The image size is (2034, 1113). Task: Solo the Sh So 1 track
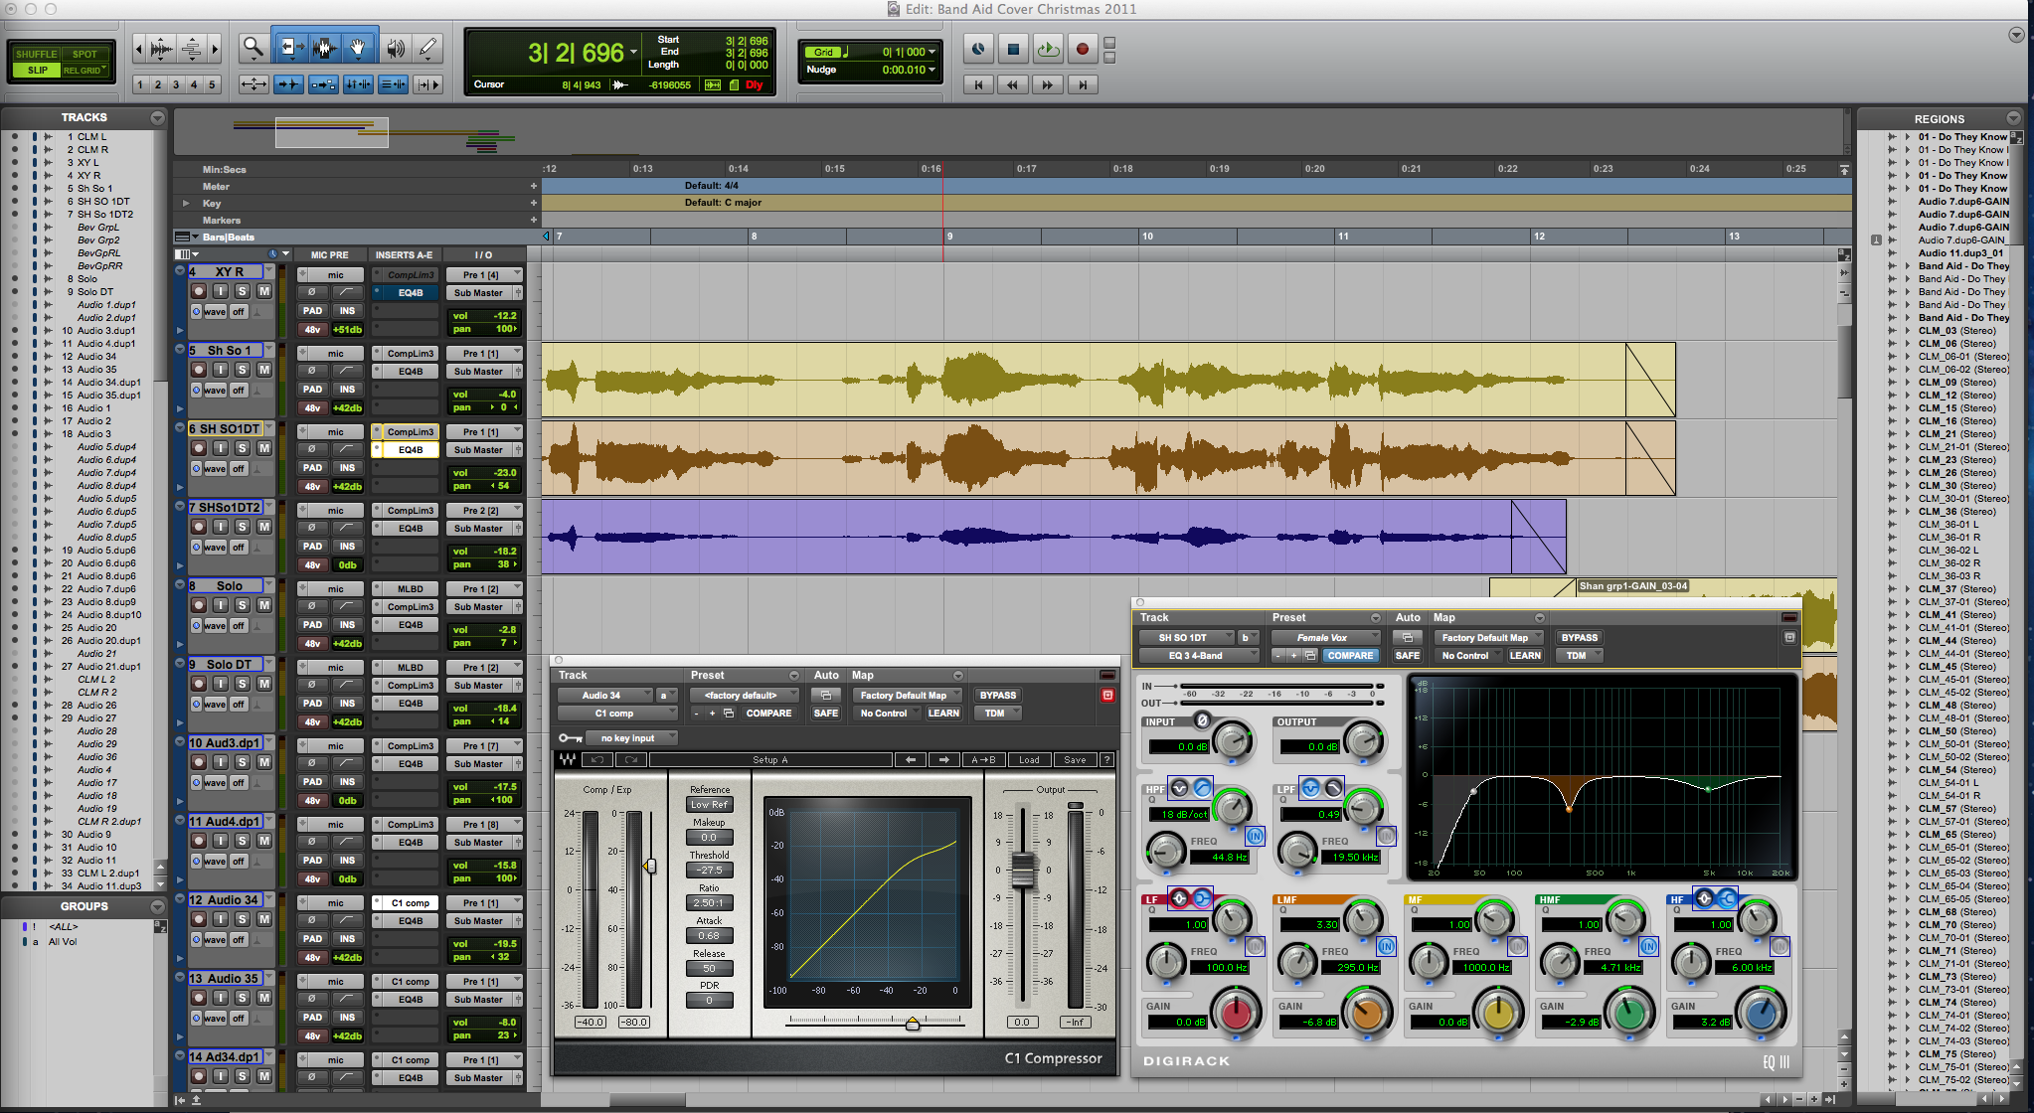pyautogui.click(x=242, y=370)
